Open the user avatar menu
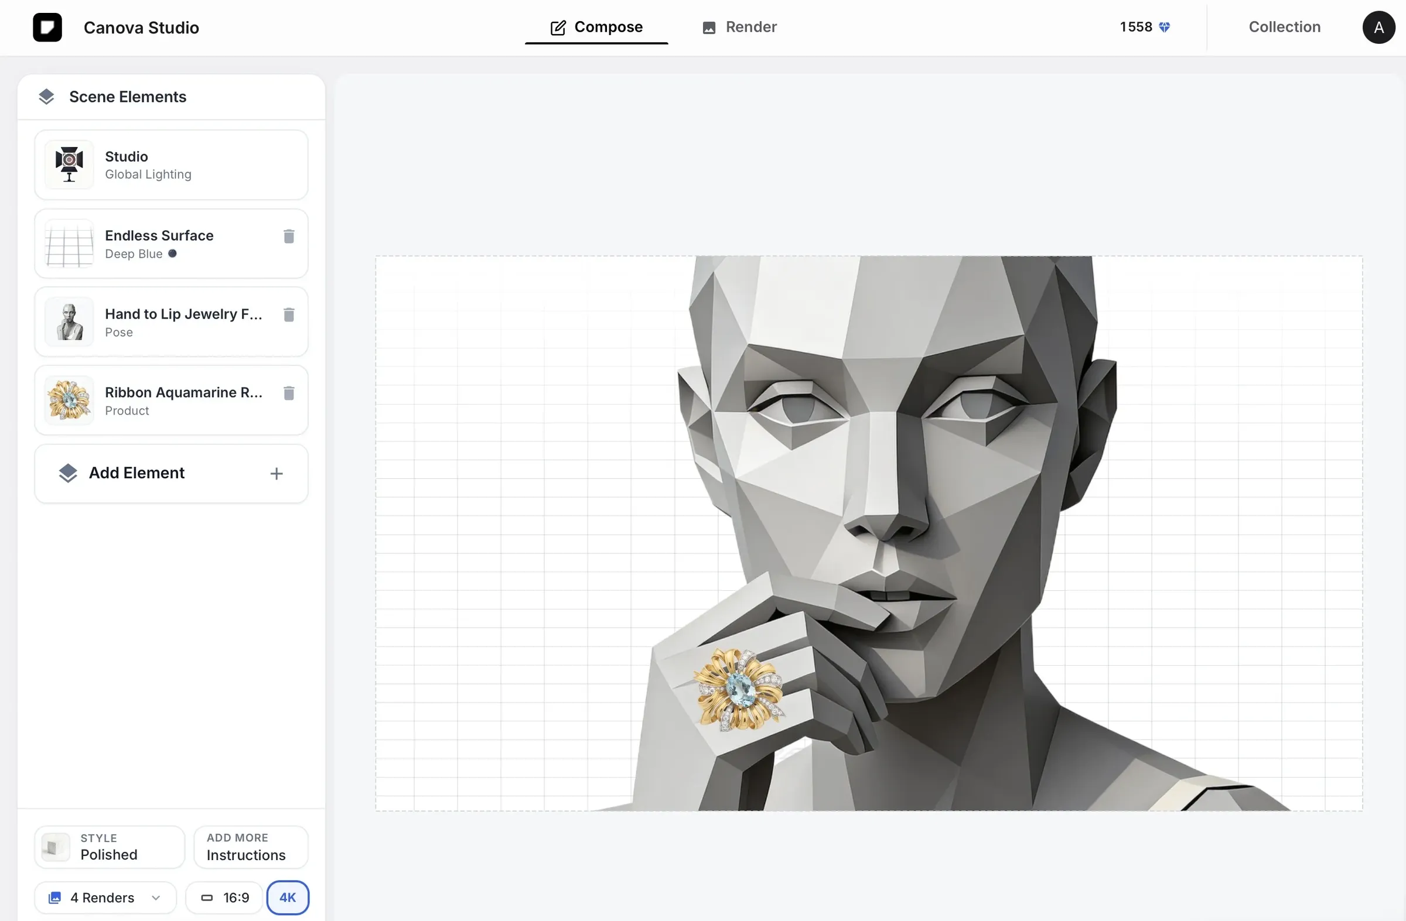Image resolution: width=1406 pixels, height=921 pixels. 1378,26
